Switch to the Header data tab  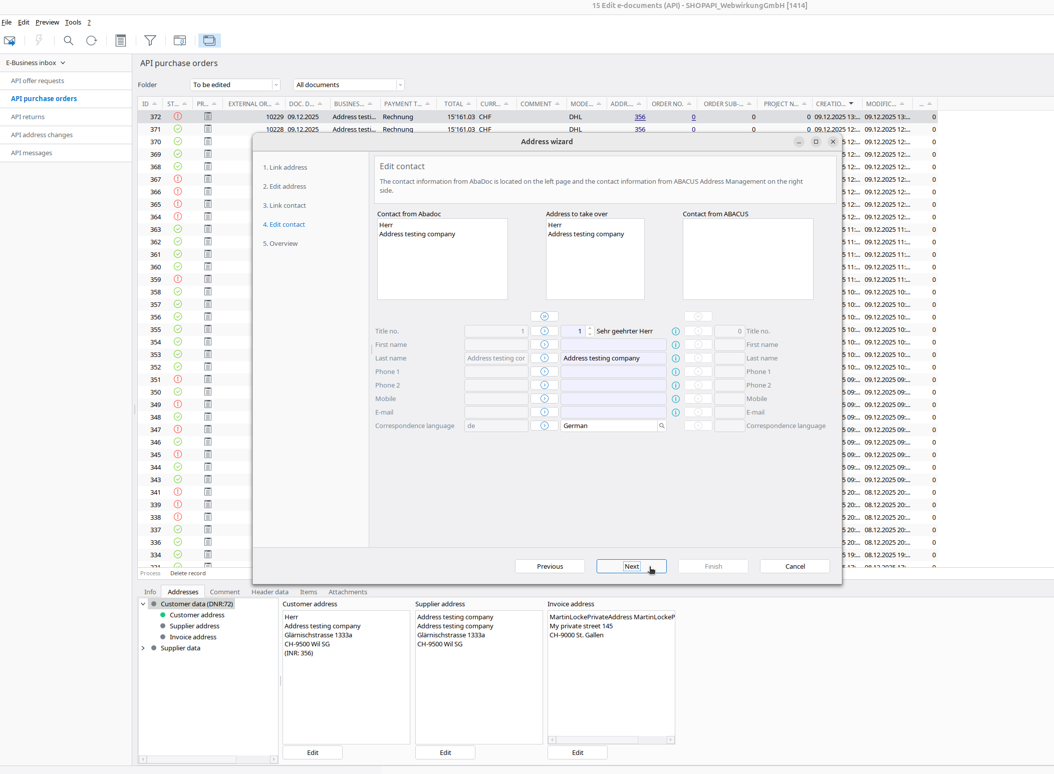click(x=270, y=592)
